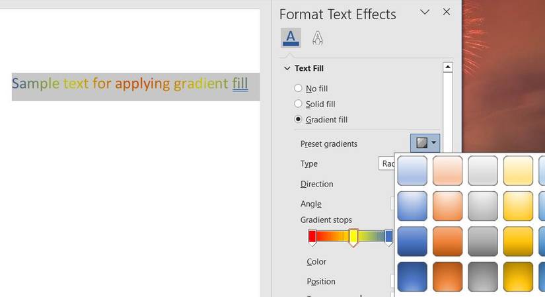This screenshot has width=545, height=297.
Task: Apply the dark blue preset in the bottom row
Action: 412,276
